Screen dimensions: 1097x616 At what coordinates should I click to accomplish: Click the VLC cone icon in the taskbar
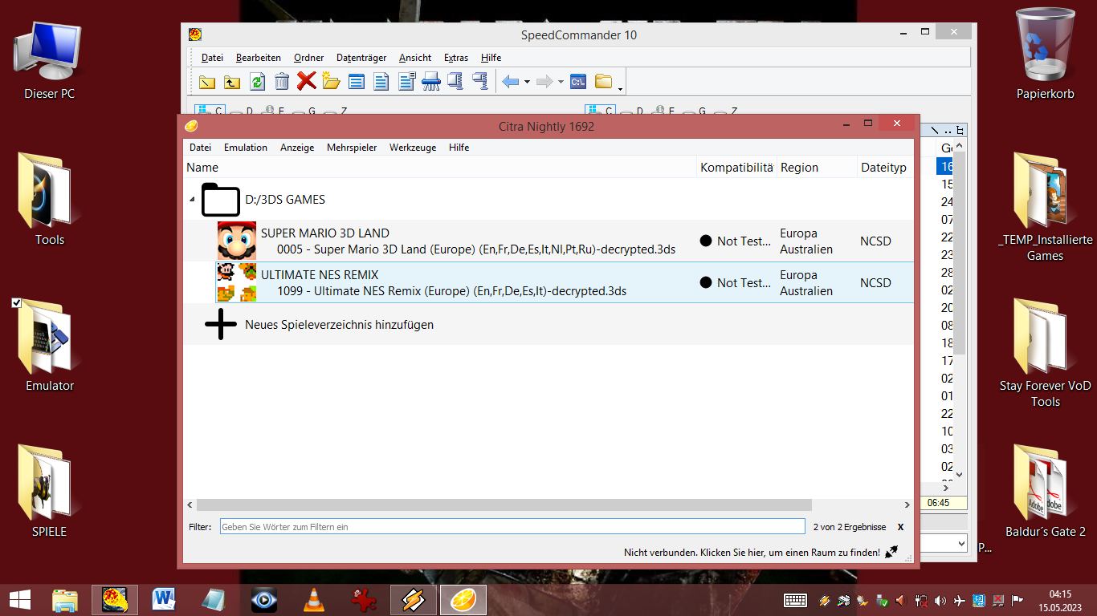point(314,599)
